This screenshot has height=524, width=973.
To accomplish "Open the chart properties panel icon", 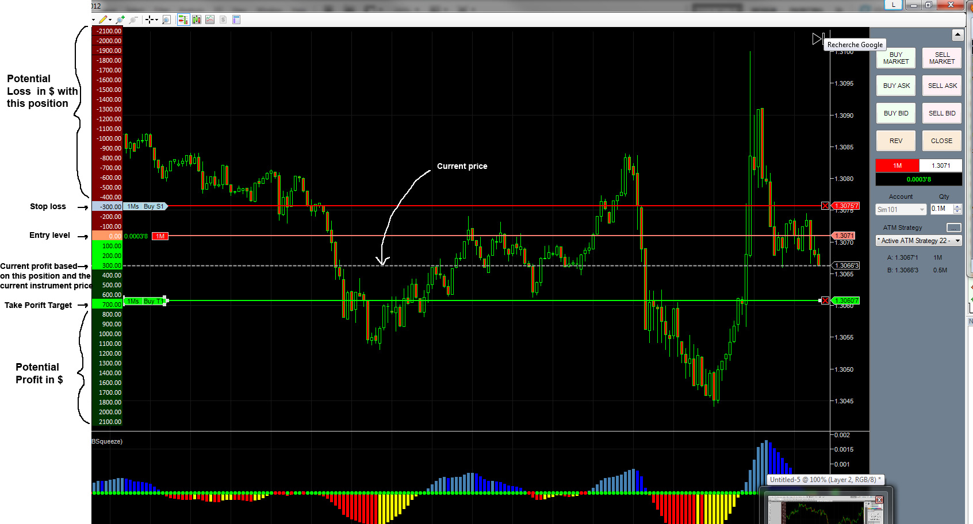I will [236, 20].
